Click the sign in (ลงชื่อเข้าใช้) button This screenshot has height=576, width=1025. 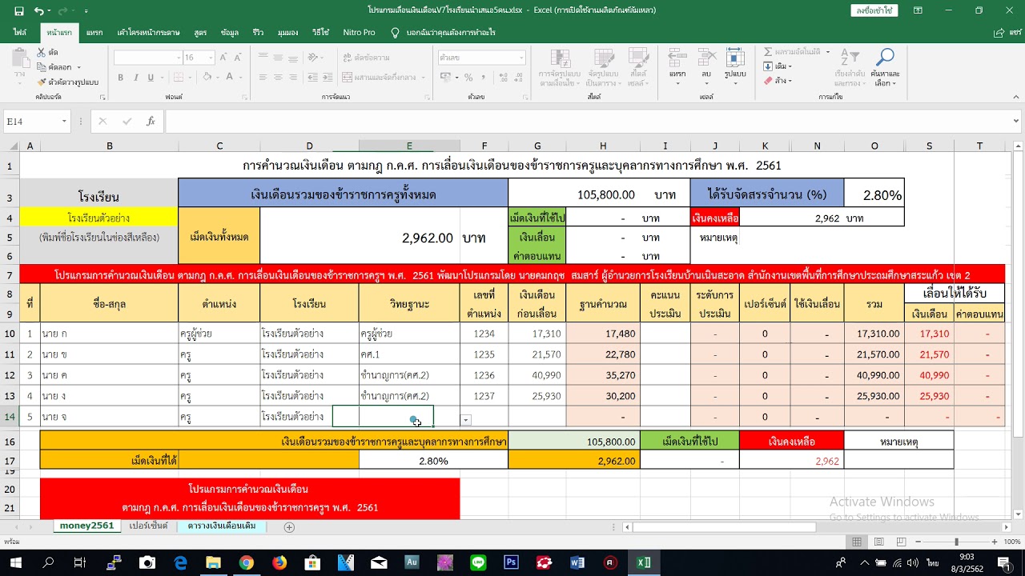tap(874, 10)
